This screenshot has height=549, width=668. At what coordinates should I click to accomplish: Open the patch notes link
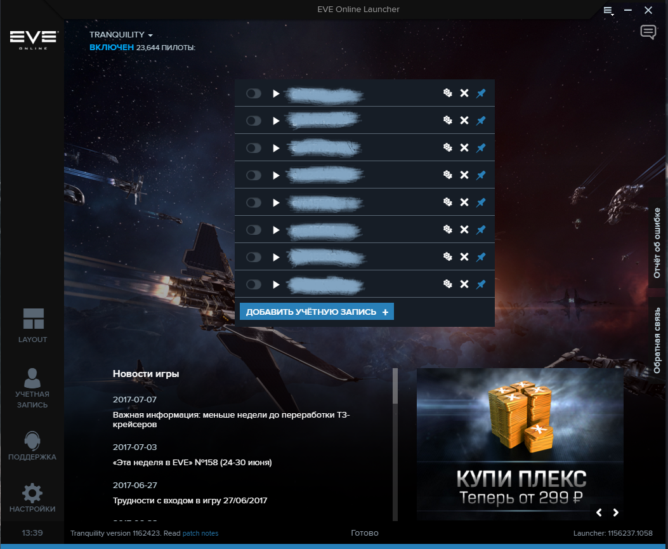tap(200, 533)
